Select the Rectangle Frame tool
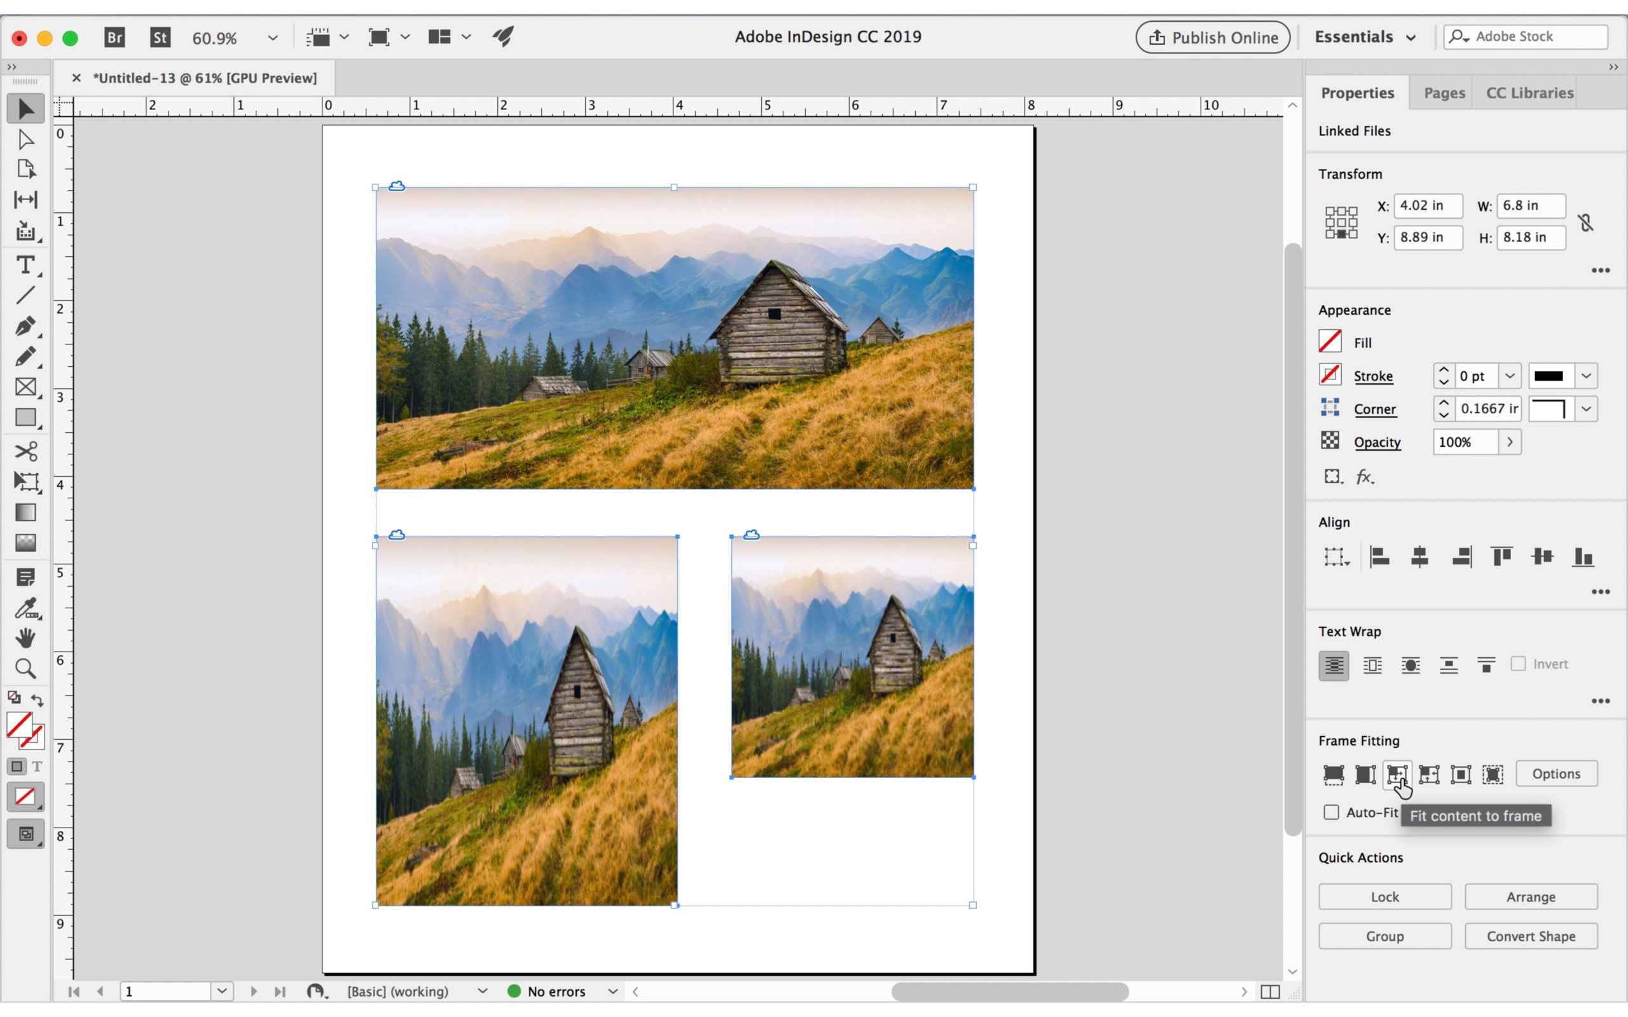Image resolution: width=1628 pixels, height=1017 pixels. click(25, 386)
